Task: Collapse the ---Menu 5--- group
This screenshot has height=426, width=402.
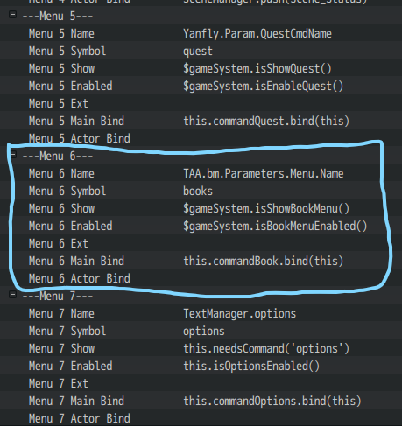Action: tap(12, 15)
